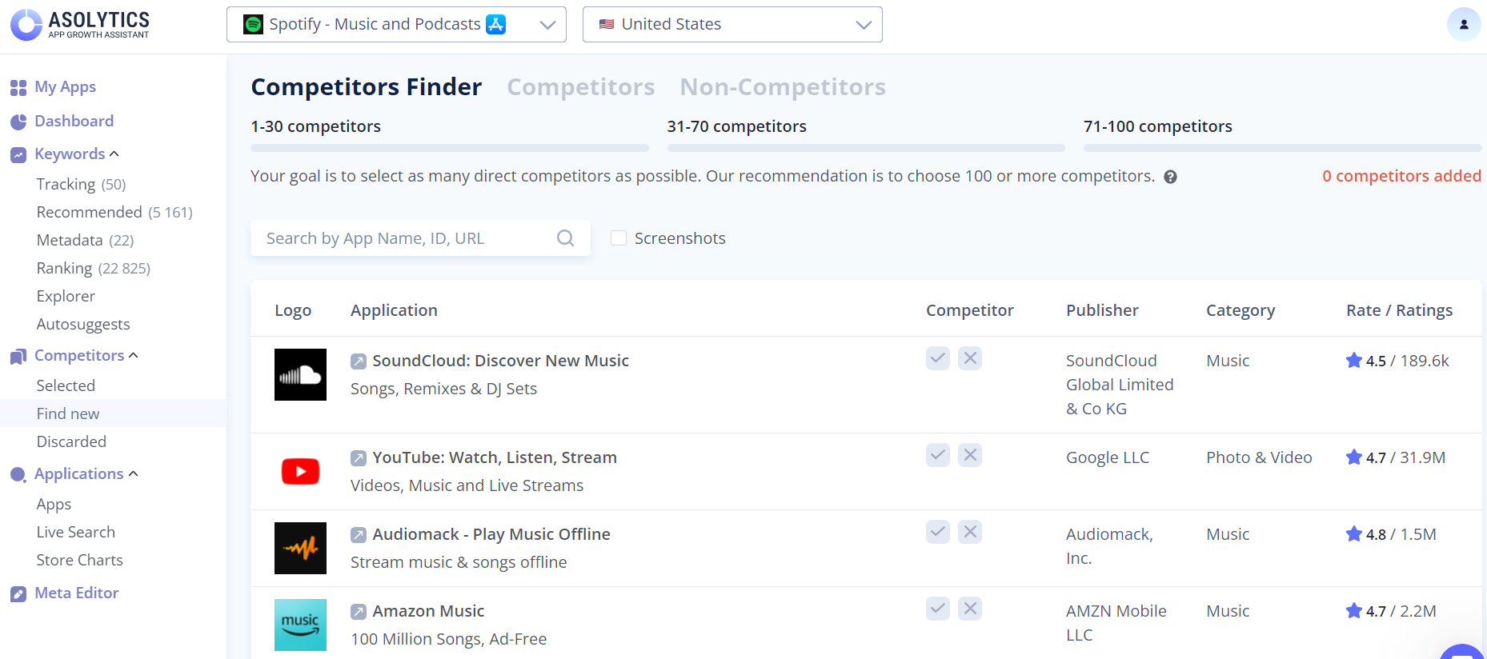This screenshot has width=1487, height=659.
Task: Click the Rate / Ratings column header
Action: tap(1400, 310)
